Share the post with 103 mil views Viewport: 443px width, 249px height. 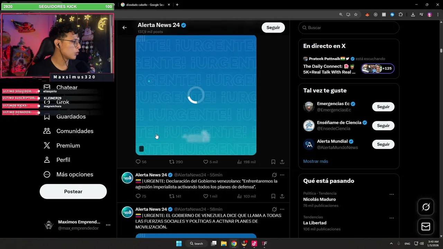pos(282,196)
